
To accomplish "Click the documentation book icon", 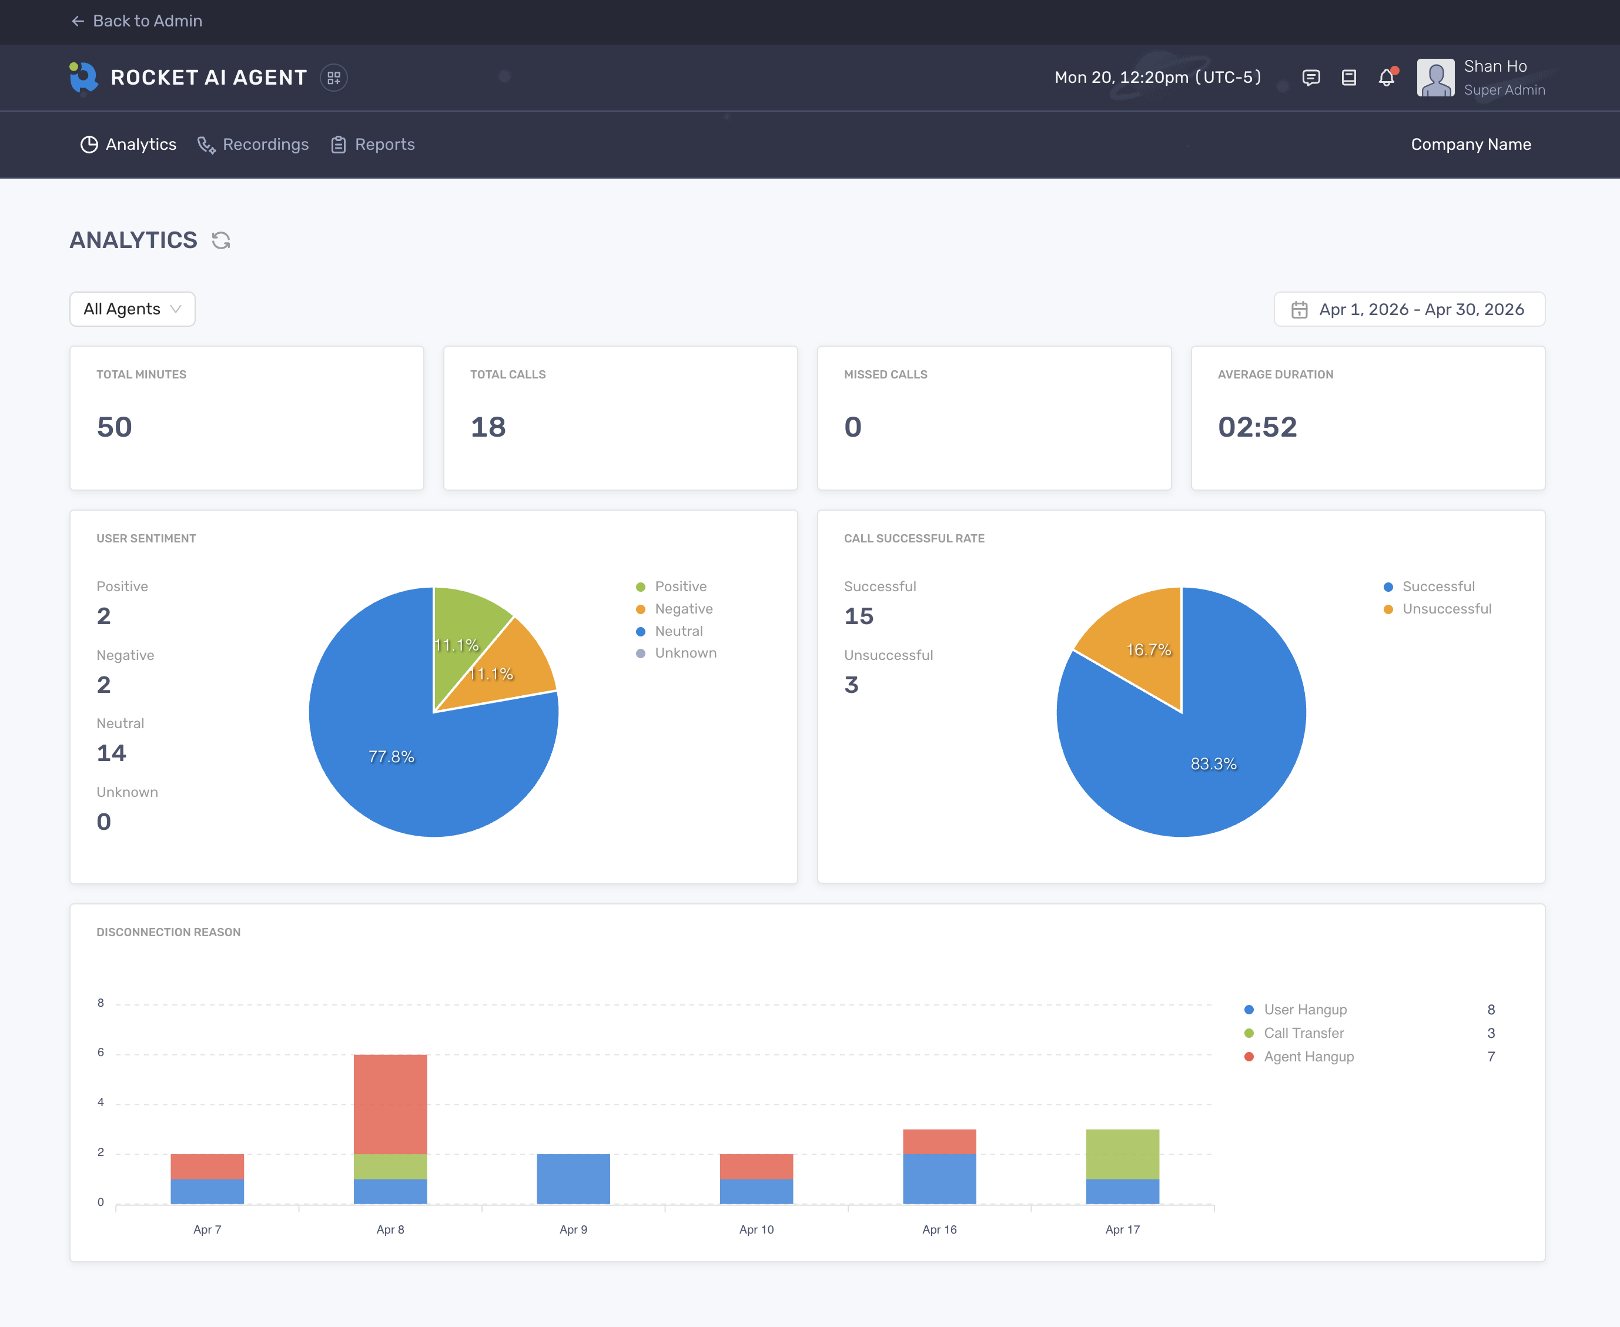I will click(1348, 77).
